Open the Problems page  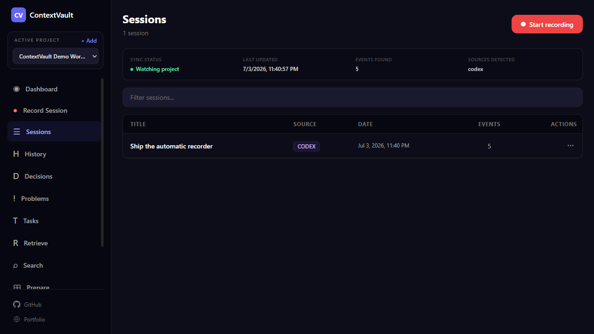click(x=54, y=199)
